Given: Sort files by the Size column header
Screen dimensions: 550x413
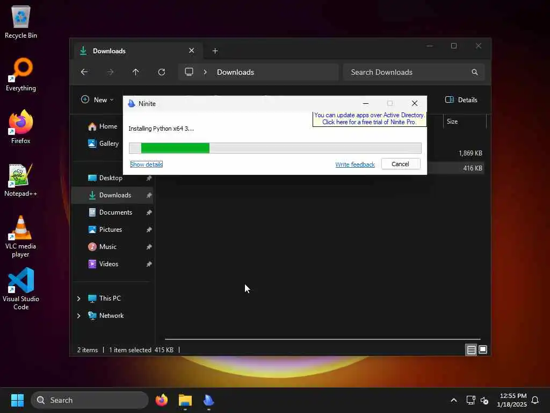Looking at the screenshot, I should coord(465,122).
